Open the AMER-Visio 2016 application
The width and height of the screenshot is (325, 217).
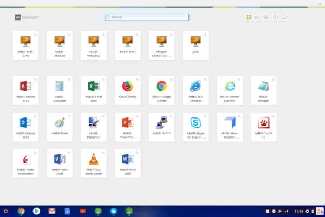click(x=60, y=163)
